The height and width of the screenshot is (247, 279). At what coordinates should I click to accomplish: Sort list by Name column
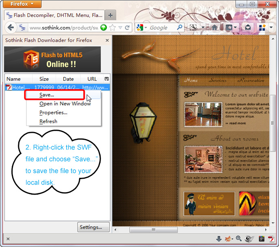pyautogui.click(x=19, y=79)
